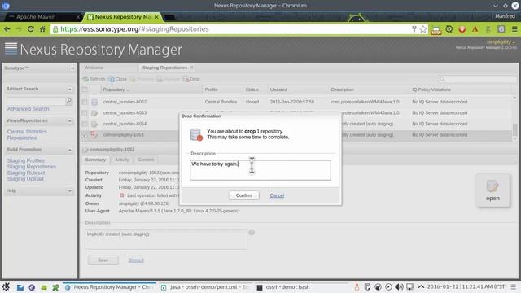
Task: Toggle the select-all header checkbox
Action: pyautogui.click(x=85, y=90)
